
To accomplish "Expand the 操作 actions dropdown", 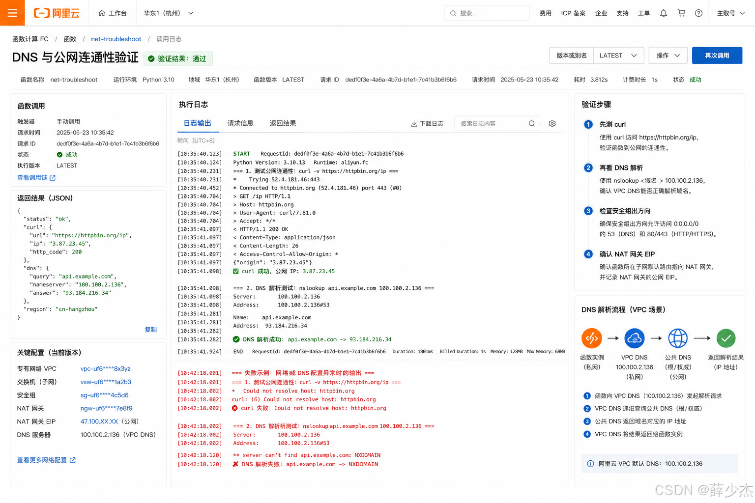I will [668, 56].
